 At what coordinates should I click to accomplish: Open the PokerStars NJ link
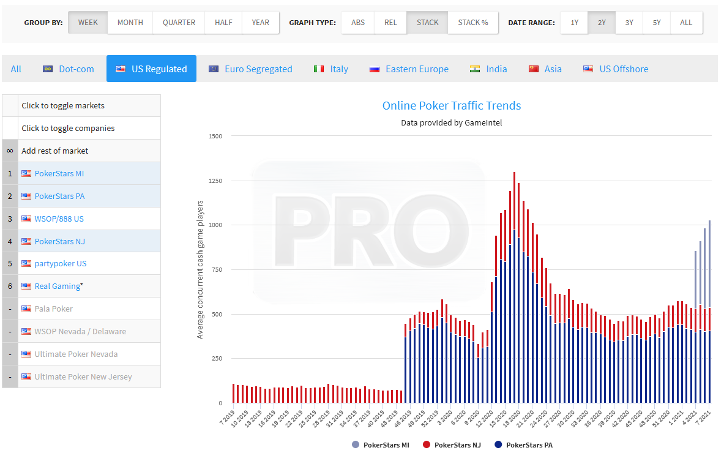click(x=59, y=242)
